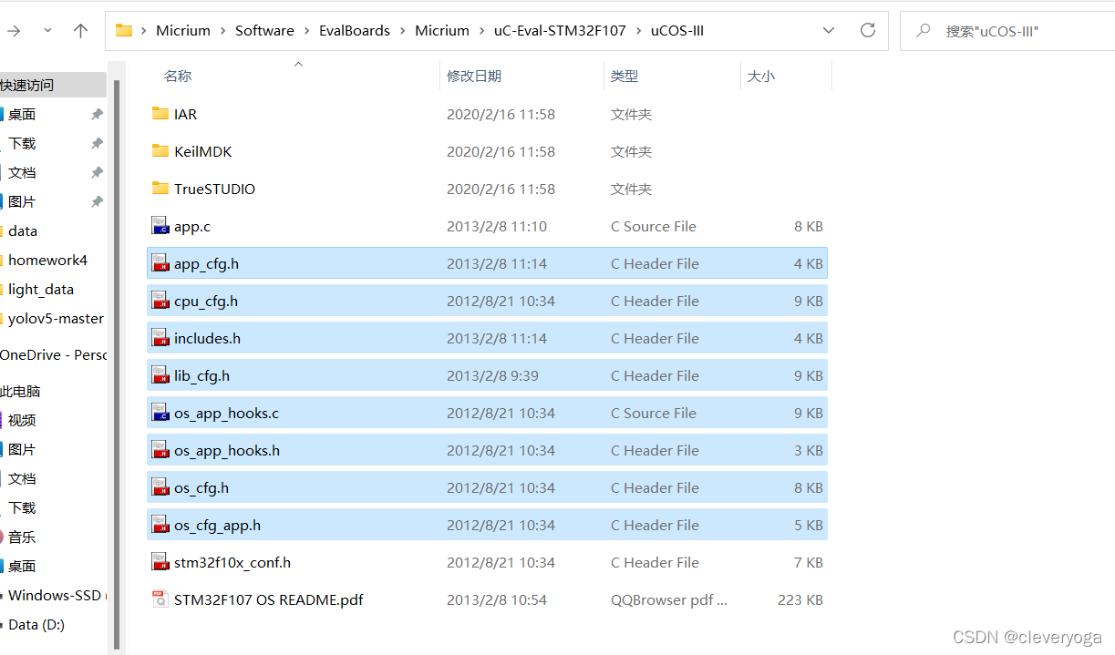Click the includes.h file icon

(160, 338)
